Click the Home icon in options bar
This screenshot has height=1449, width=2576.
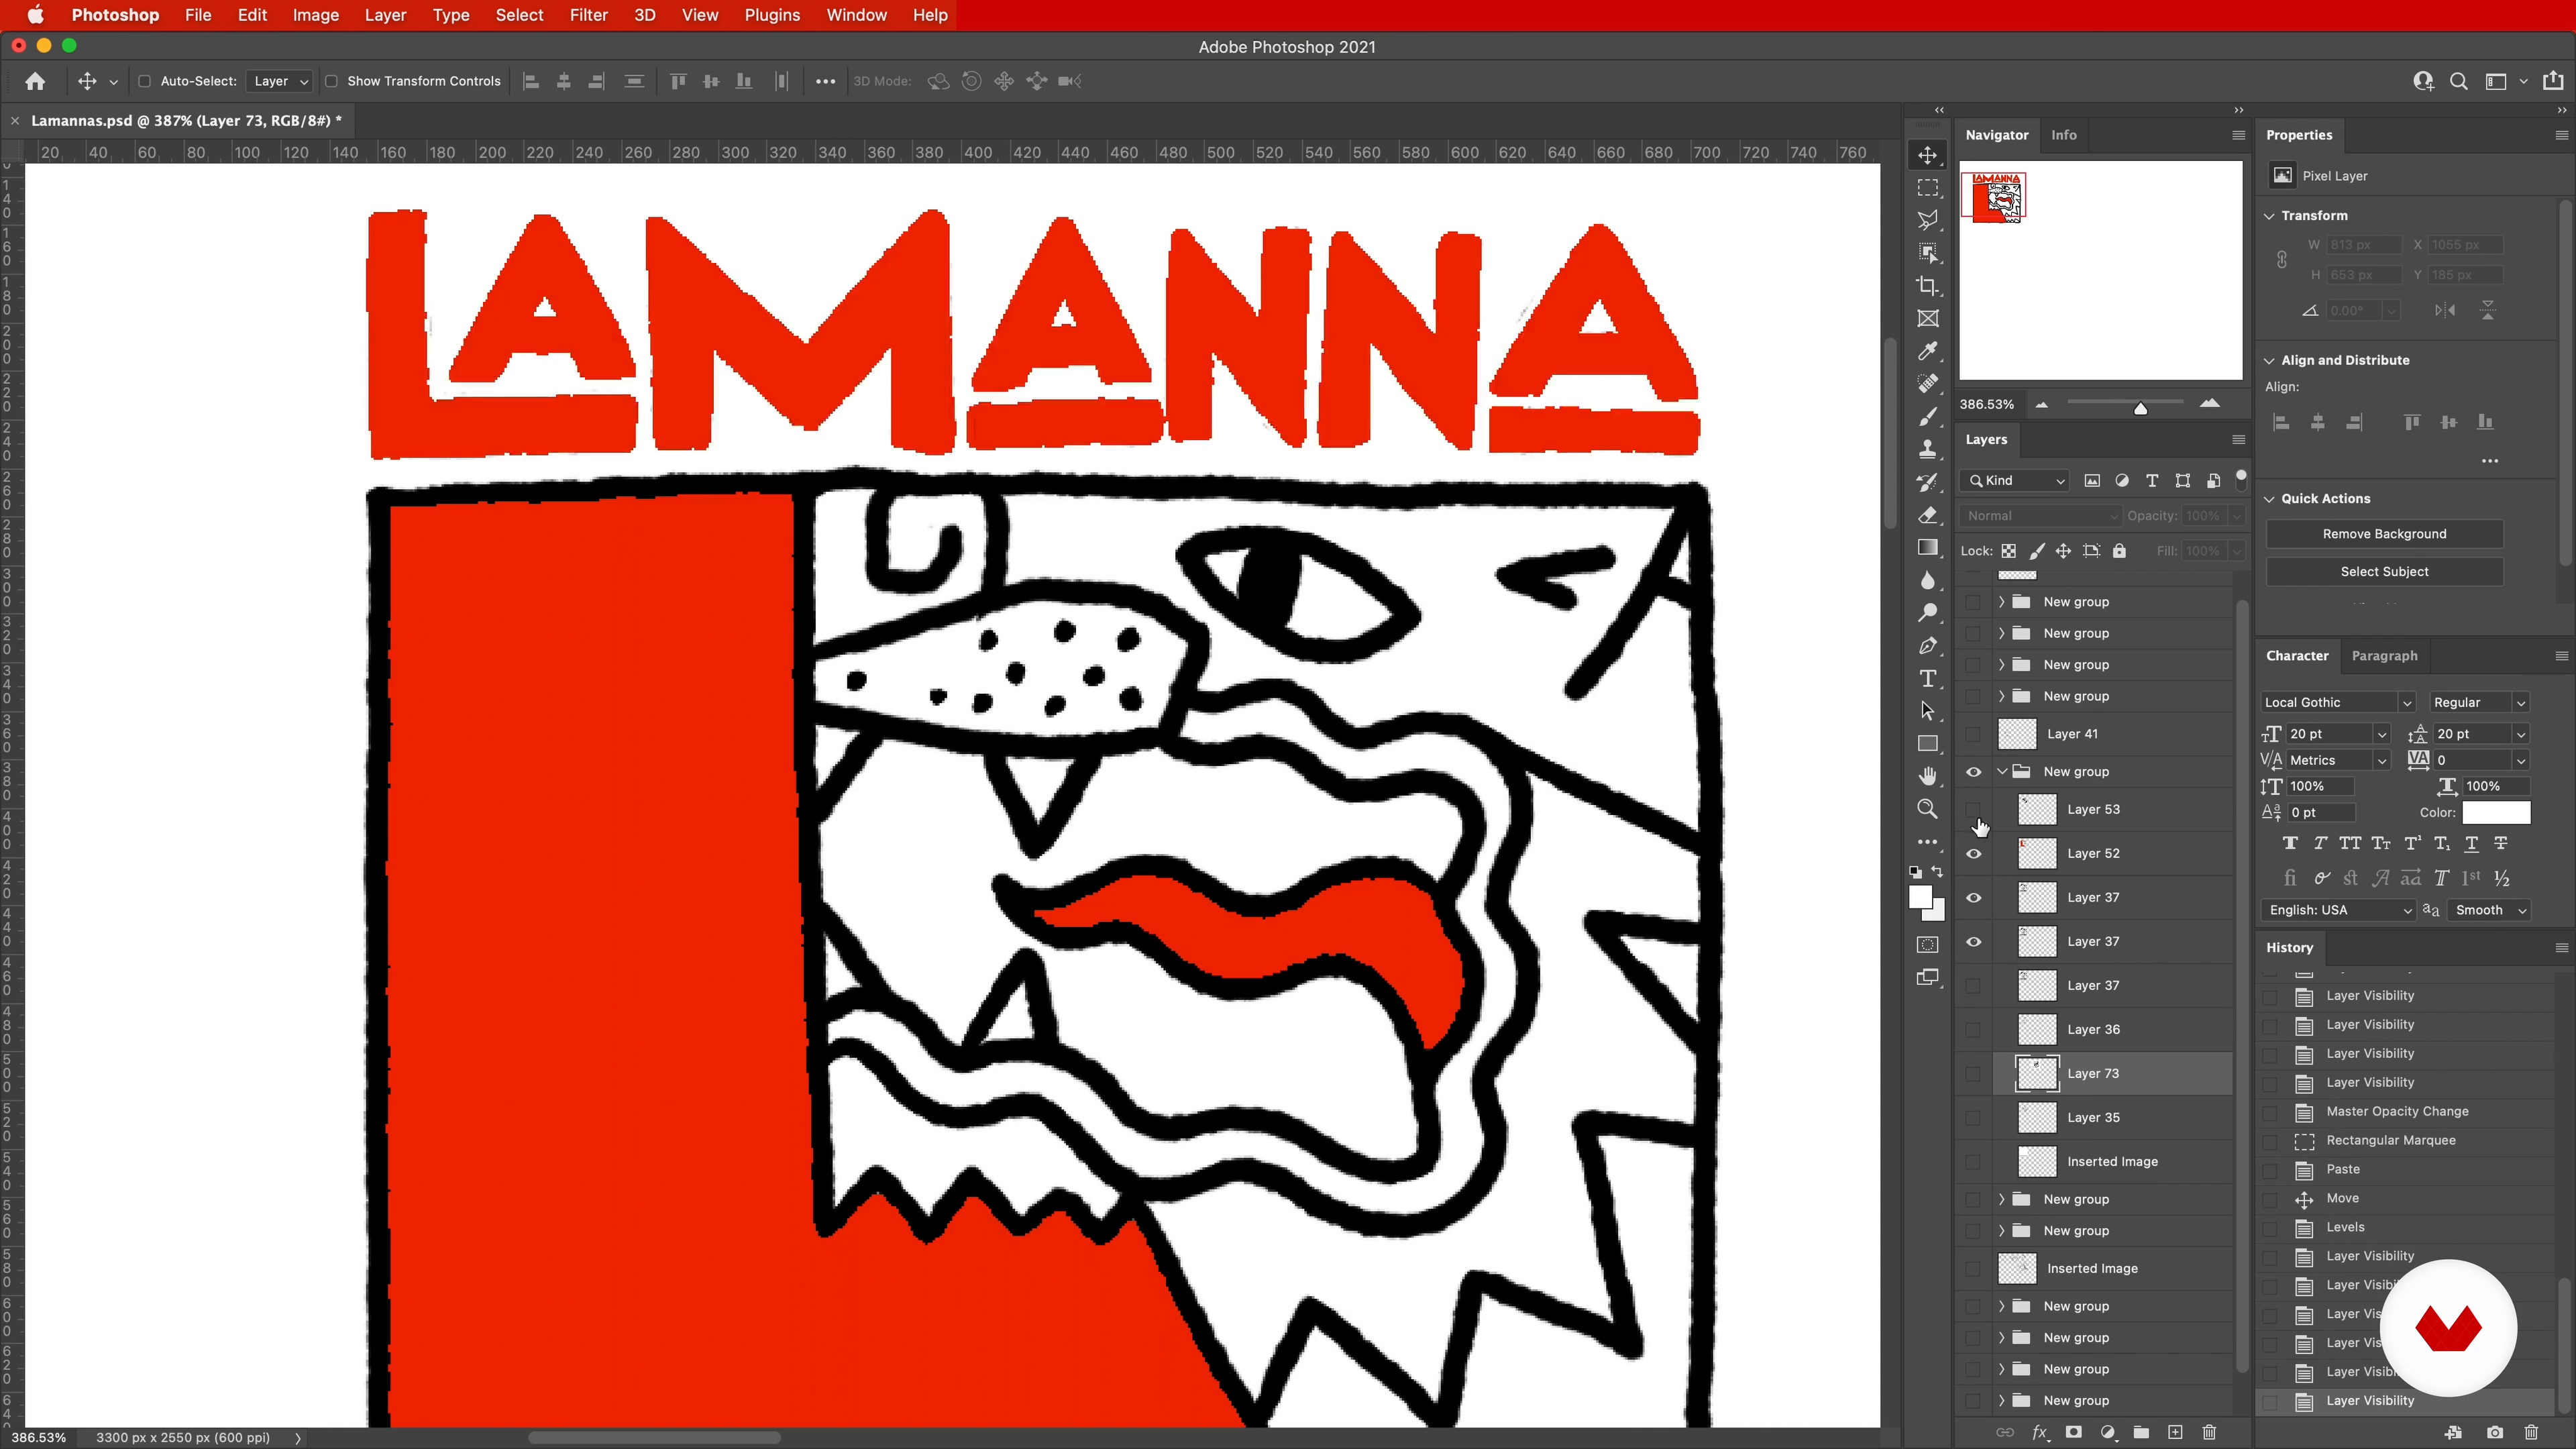(x=35, y=81)
